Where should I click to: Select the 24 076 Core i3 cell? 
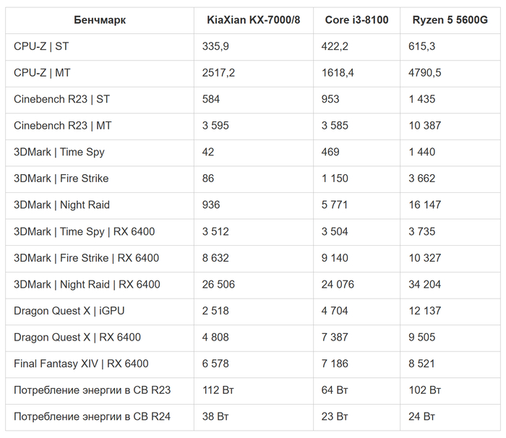(x=338, y=284)
